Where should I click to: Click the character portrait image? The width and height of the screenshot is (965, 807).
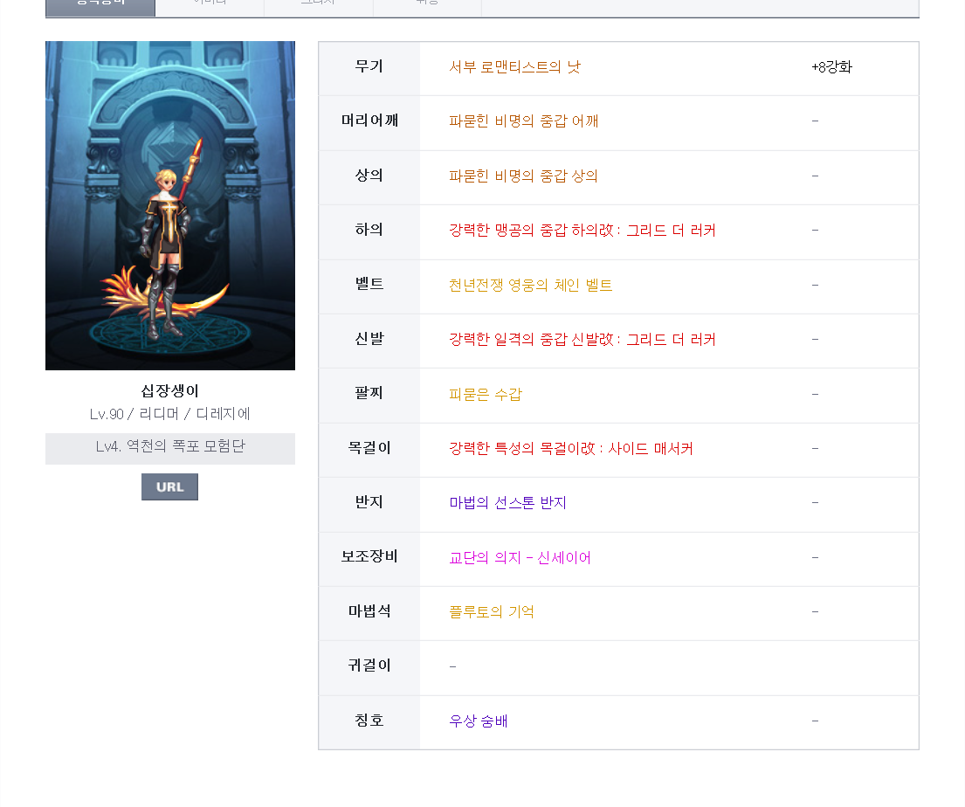coord(170,205)
